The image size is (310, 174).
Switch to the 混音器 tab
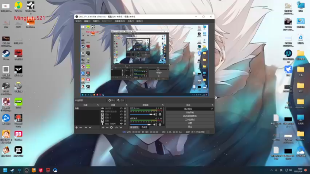coord(144,127)
